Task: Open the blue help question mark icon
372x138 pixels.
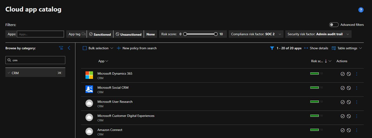Action: pyautogui.click(x=361, y=10)
